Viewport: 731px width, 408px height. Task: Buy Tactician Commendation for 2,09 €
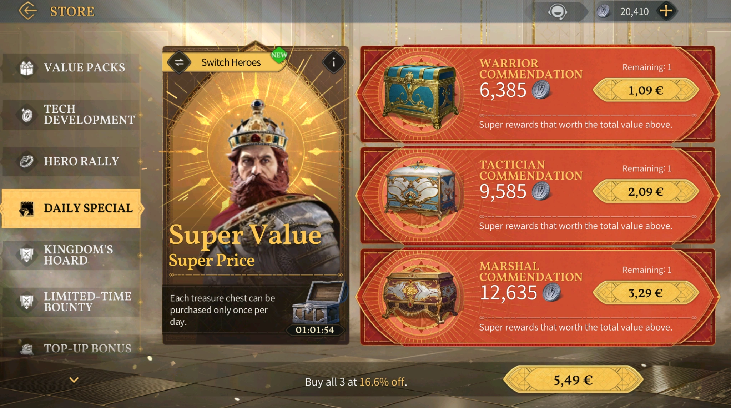646,192
